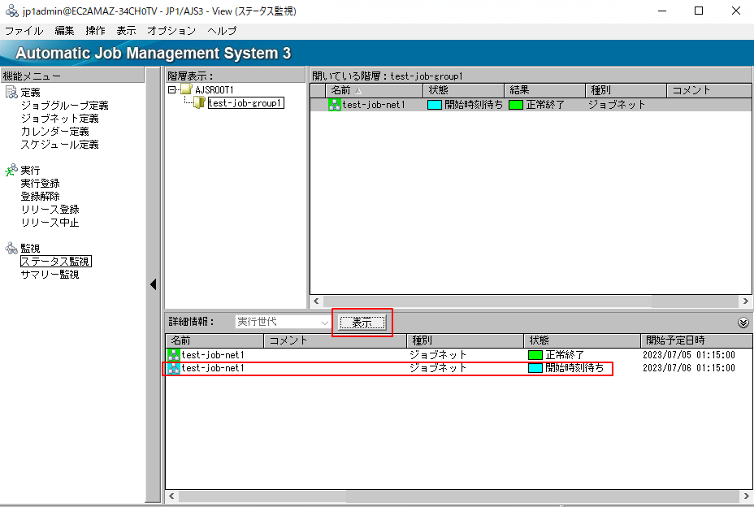Click jobnet icon of 開始時刻待ち detail row
754x507 pixels.
point(173,368)
